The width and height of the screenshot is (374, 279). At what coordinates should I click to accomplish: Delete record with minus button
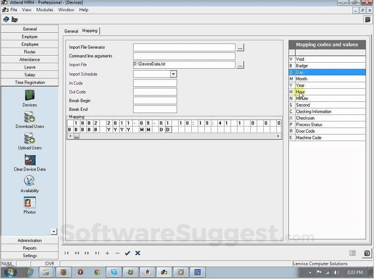click(117, 253)
